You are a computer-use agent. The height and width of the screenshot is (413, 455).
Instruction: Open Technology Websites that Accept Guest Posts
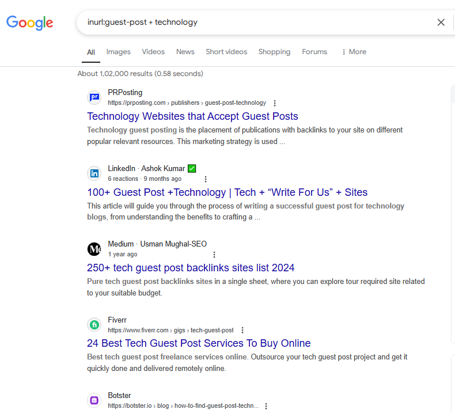[192, 116]
